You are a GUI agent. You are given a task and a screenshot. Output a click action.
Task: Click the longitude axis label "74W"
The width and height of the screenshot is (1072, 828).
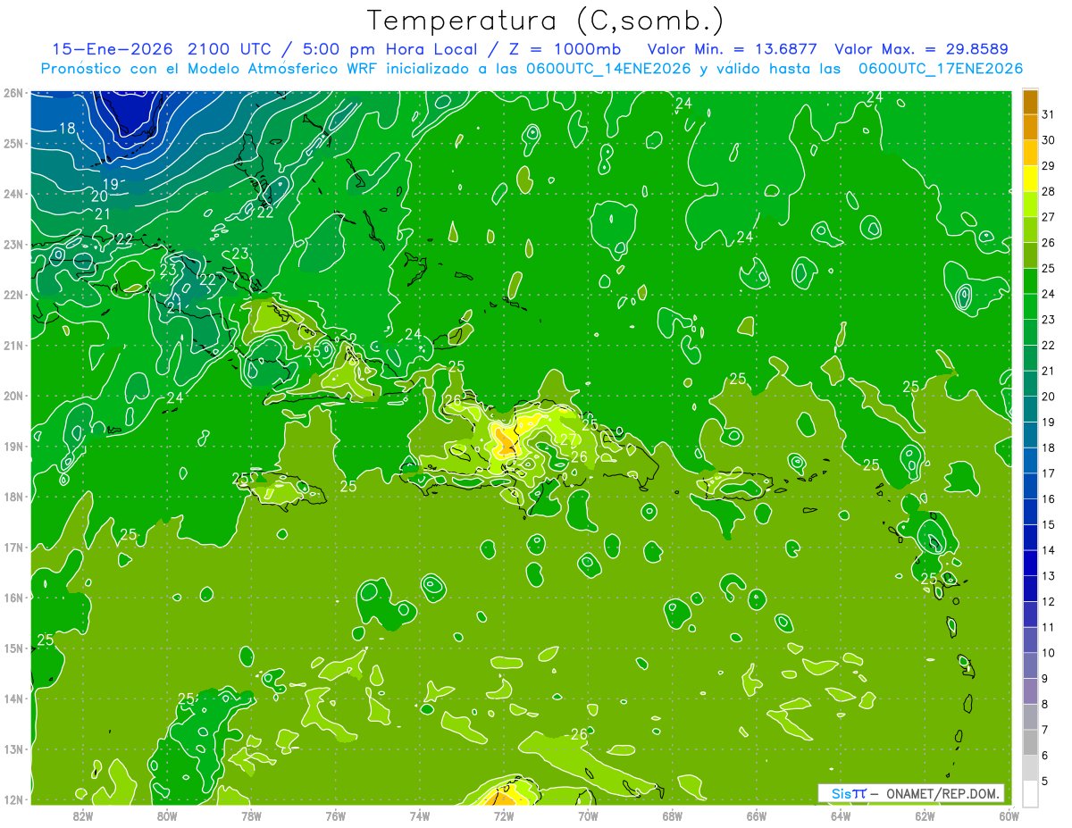419,815
